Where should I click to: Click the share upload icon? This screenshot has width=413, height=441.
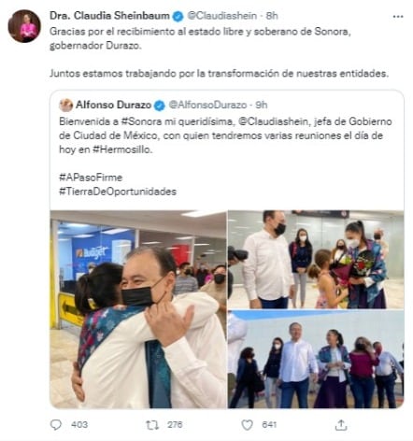point(341,425)
